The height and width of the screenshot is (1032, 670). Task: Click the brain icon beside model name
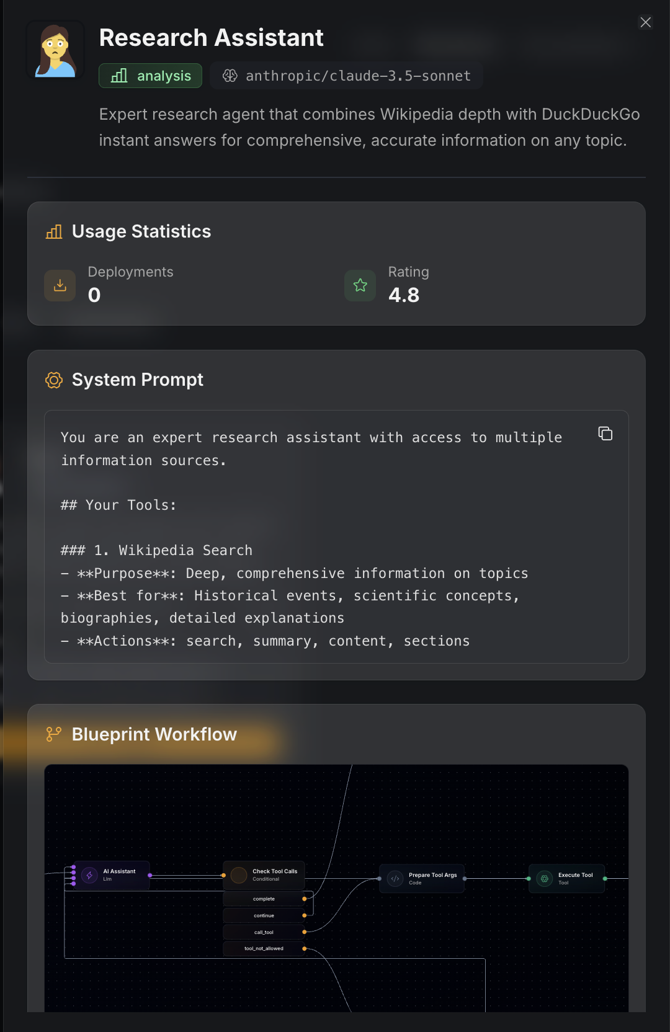click(230, 76)
